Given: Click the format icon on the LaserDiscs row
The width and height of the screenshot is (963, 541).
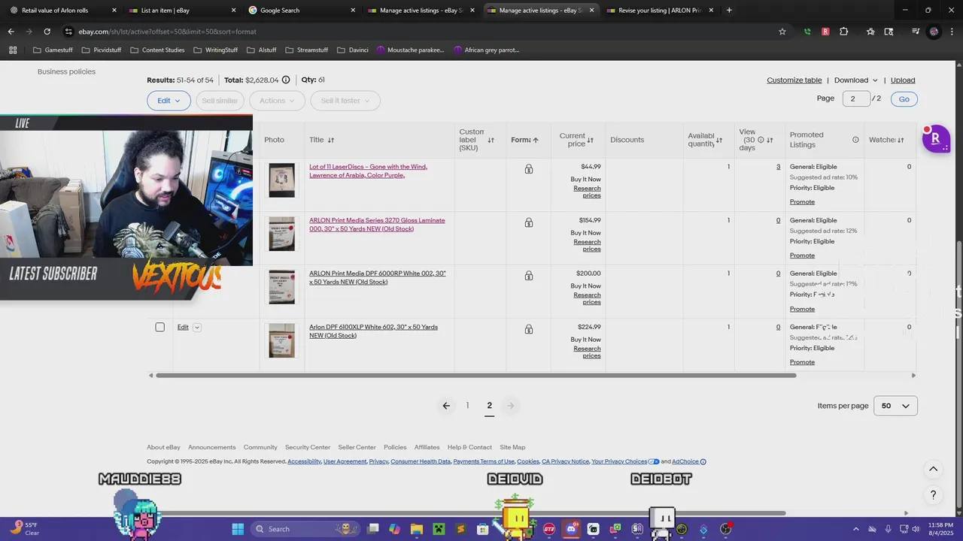Looking at the screenshot, I should click(x=529, y=169).
